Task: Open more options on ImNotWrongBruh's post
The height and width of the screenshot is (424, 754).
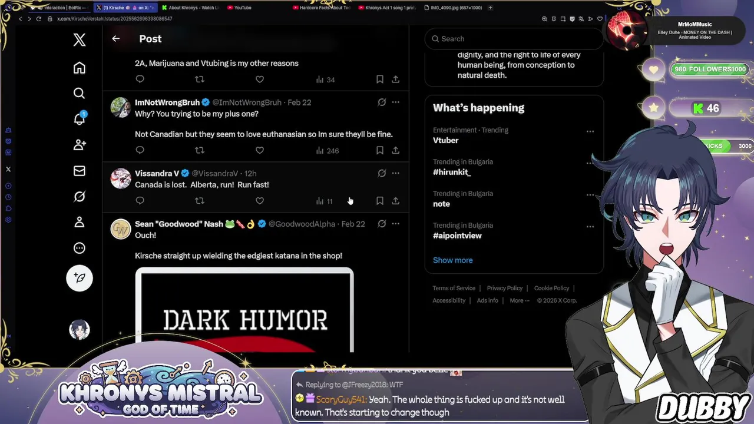Action: [396, 102]
